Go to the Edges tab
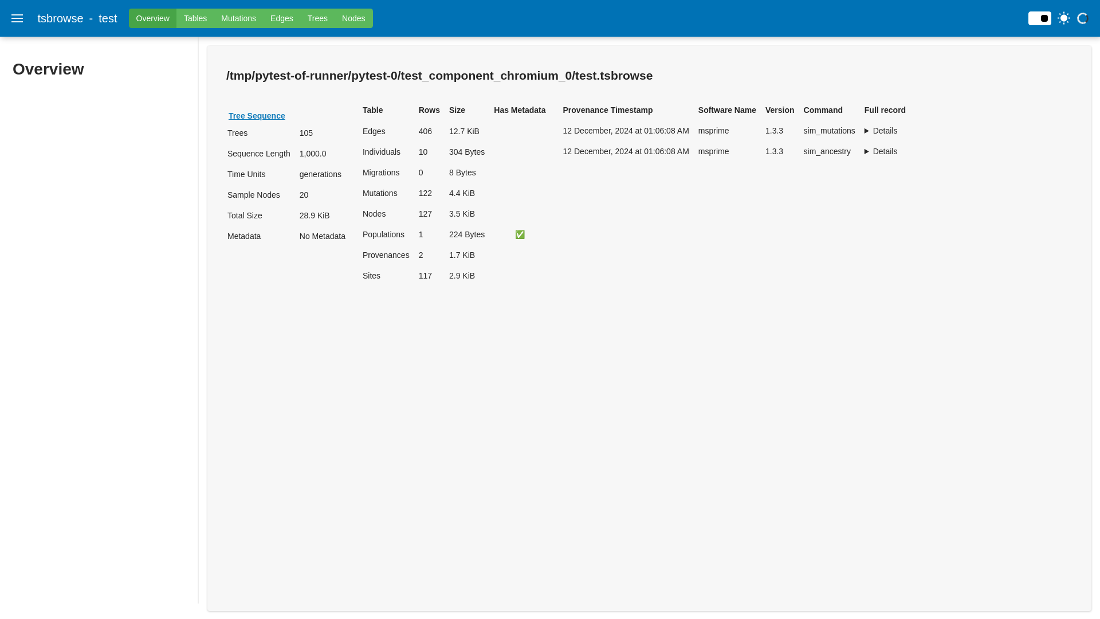This screenshot has width=1100, height=619. pos(281,18)
